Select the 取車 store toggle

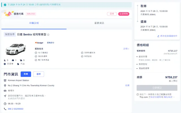[x=26, y=74]
